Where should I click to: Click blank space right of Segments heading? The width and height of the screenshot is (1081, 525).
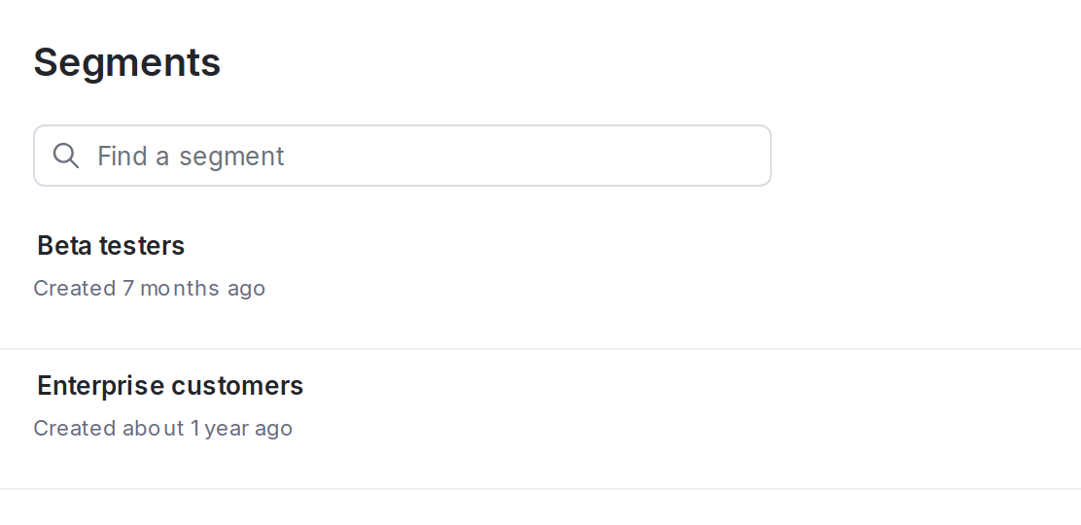[x=632, y=62]
